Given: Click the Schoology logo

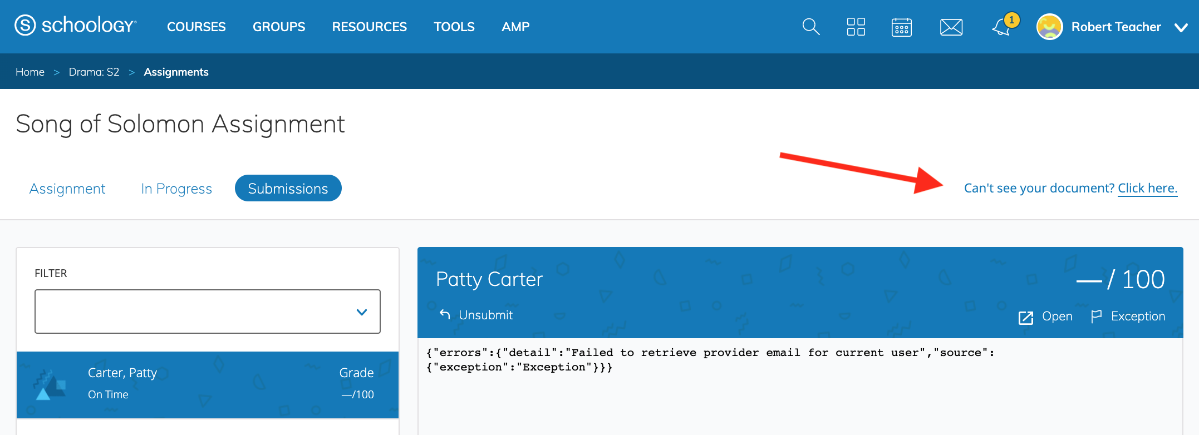Looking at the screenshot, I should coord(76,26).
